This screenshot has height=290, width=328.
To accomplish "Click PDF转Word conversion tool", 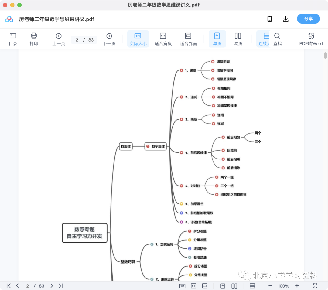I will (x=311, y=39).
